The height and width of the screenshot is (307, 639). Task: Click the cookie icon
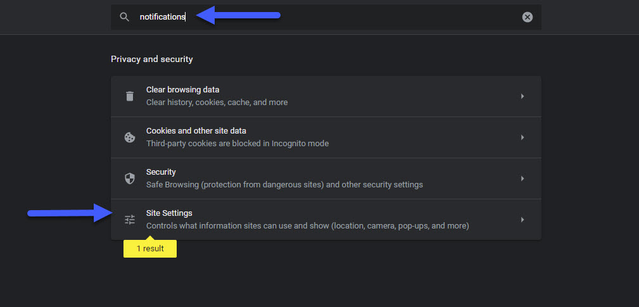(130, 137)
